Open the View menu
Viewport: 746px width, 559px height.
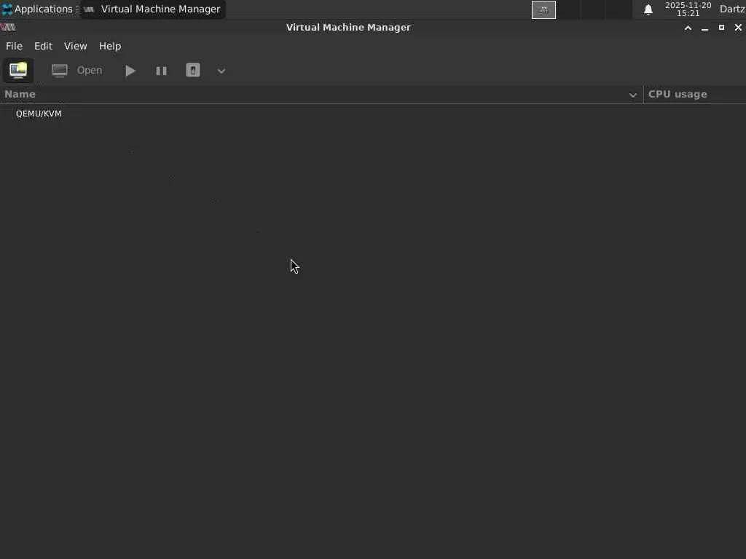[75, 46]
